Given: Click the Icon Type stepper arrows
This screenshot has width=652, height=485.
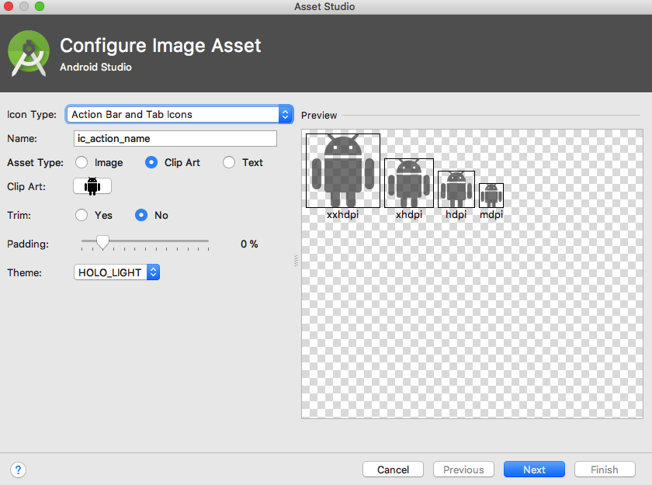Looking at the screenshot, I should click(x=285, y=114).
